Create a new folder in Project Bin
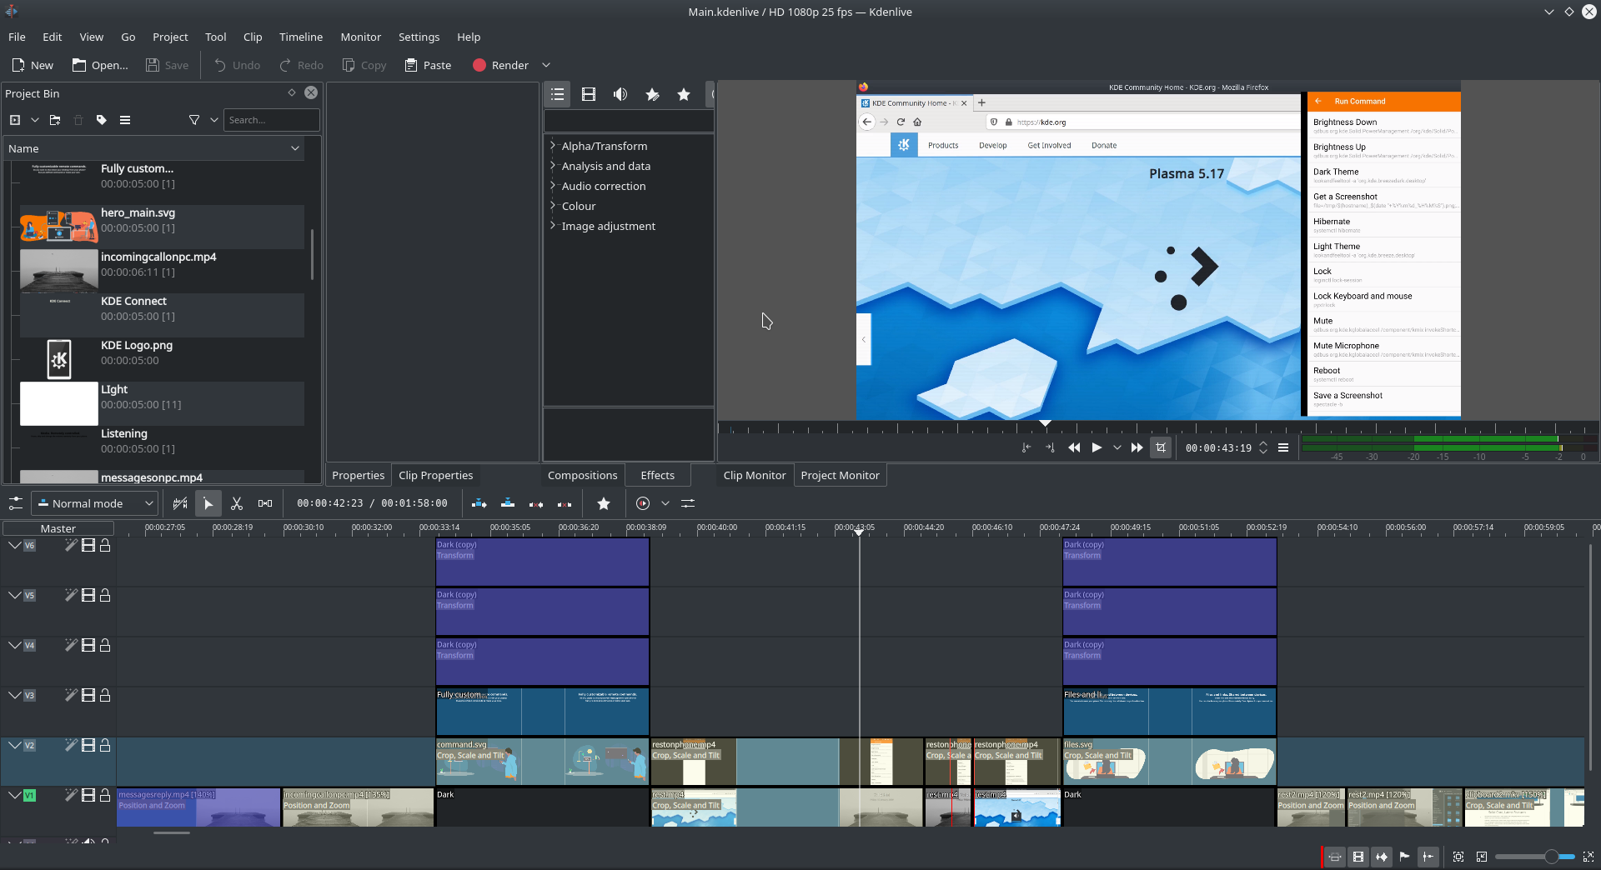 pyautogui.click(x=55, y=120)
